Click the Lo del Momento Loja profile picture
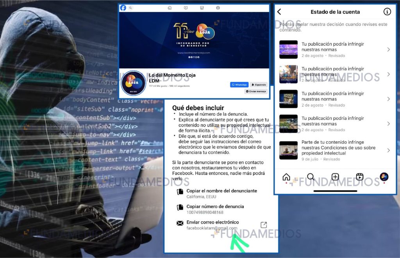The height and width of the screenshot is (258, 400). click(x=134, y=83)
